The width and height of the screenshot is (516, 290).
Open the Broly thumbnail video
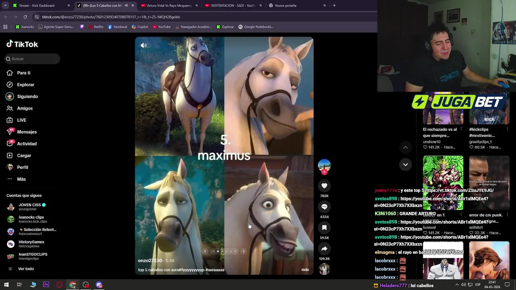pyautogui.click(x=443, y=182)
